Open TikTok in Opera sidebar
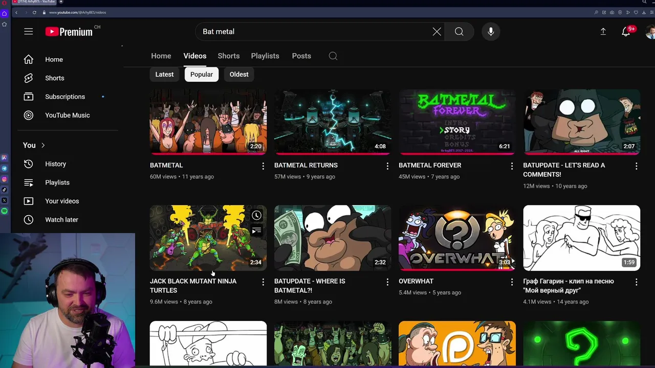Image resolution: width=655 pixels, height=368 pixels. (4, 190)
